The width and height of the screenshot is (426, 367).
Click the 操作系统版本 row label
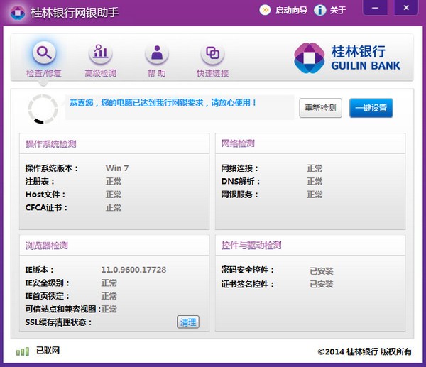pyautogui.click(x=52, y=168)
